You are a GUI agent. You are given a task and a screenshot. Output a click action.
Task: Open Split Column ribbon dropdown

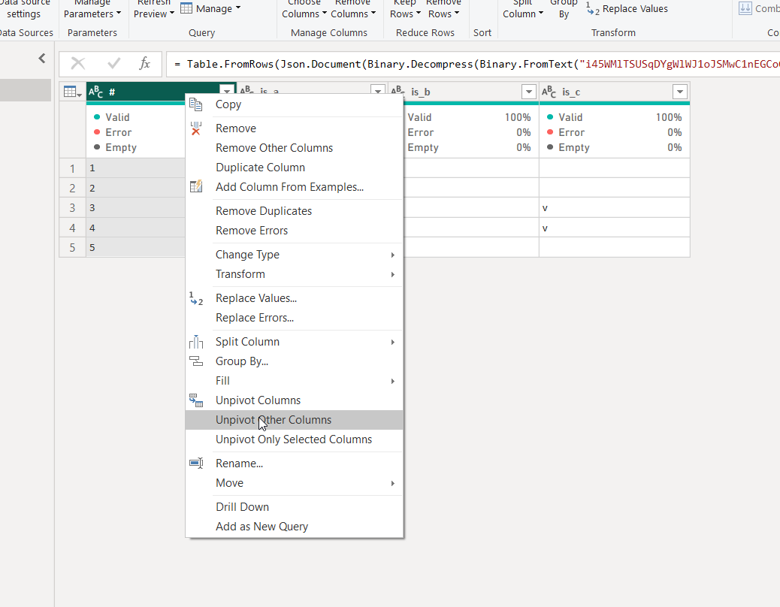tap(541, 14)
